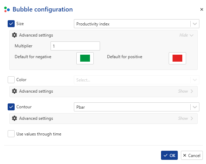Open the Color Select dropdown
This screenshot has height=164, width=206.
coord(137,80)
